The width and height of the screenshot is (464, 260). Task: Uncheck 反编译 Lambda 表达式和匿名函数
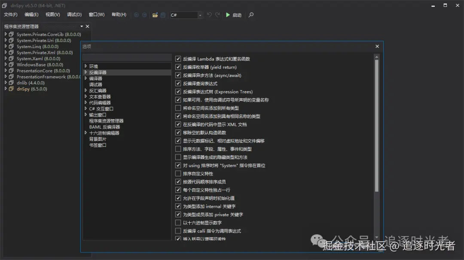coord(178,59)
